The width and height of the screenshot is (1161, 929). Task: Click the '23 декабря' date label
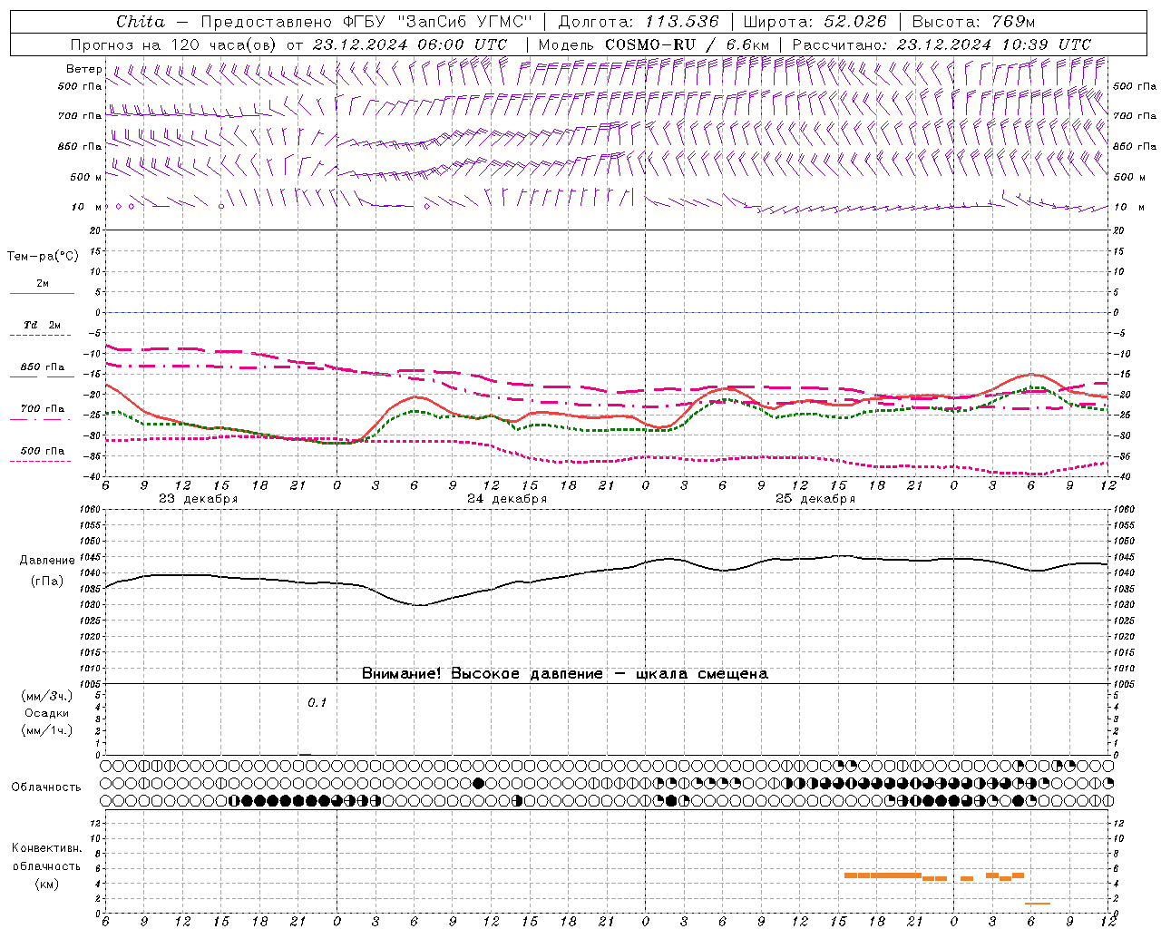198,499
